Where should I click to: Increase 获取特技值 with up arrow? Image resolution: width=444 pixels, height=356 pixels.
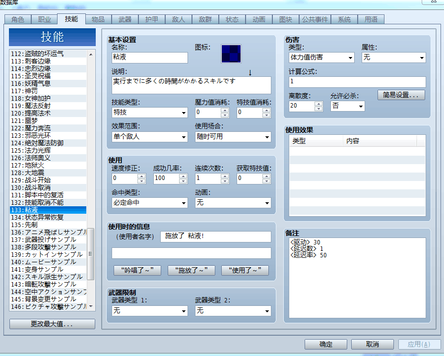[266, 176]
